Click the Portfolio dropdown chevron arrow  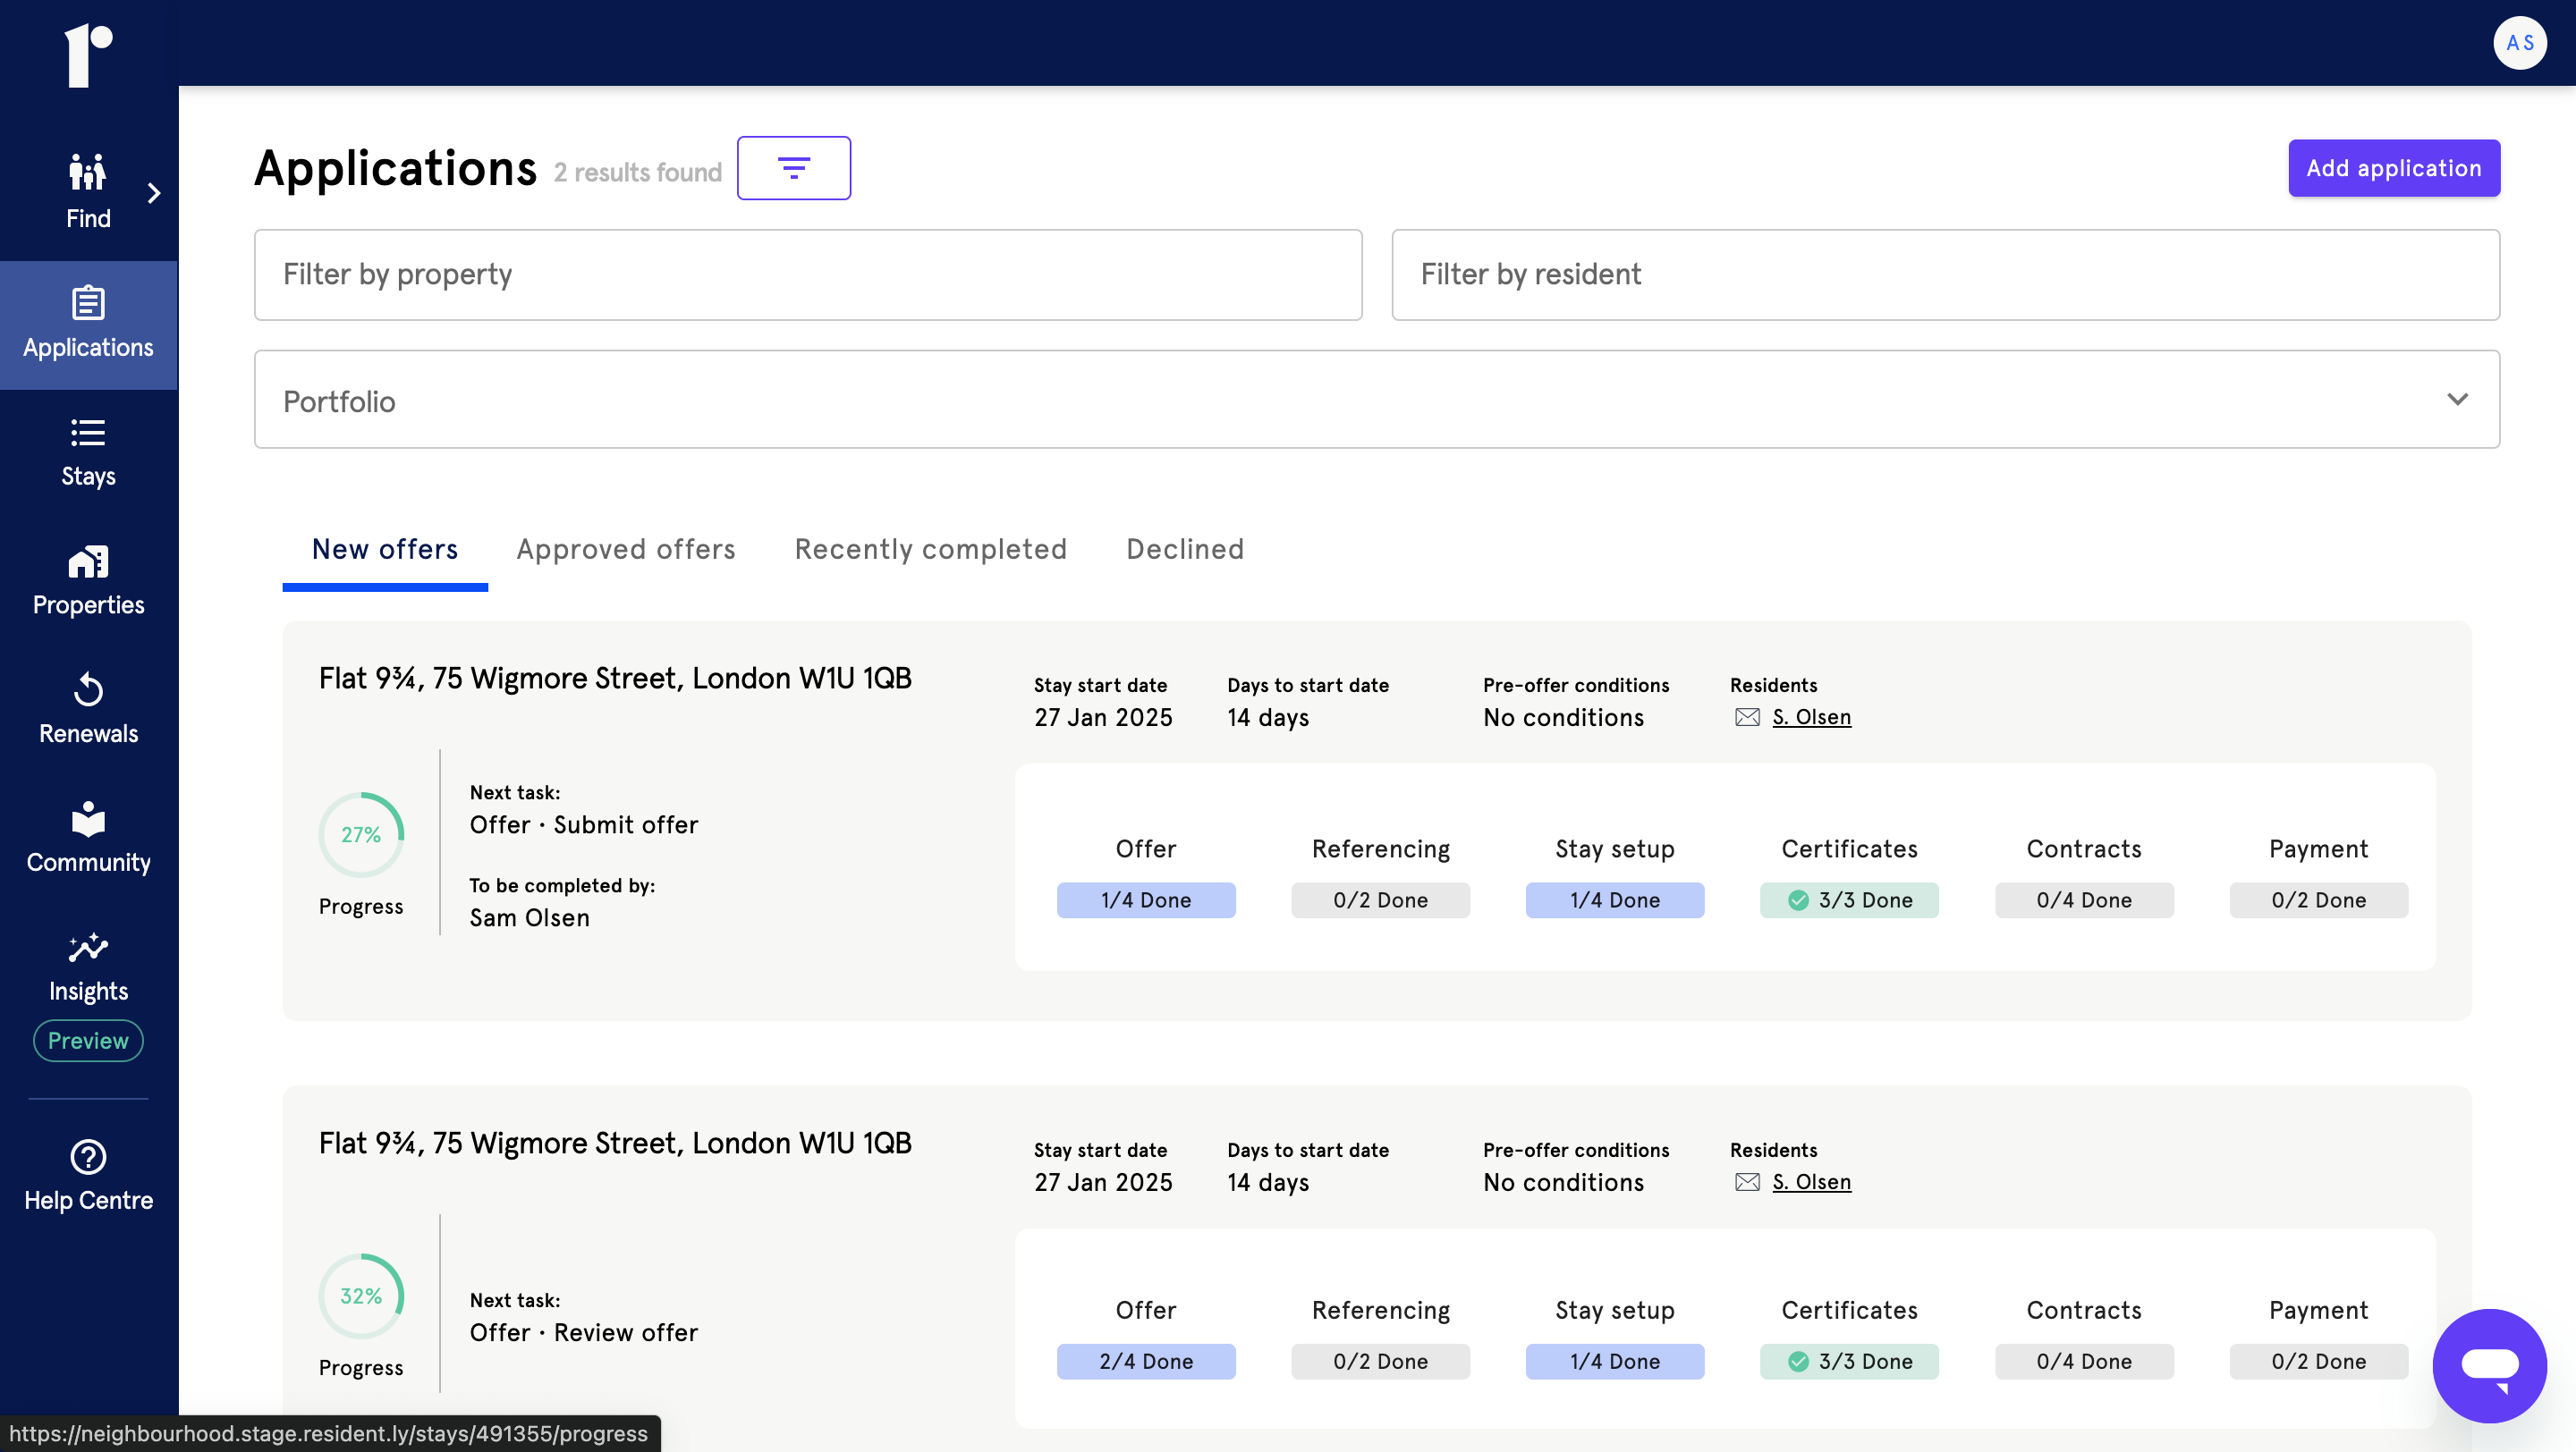click(x=2457, y=400)
